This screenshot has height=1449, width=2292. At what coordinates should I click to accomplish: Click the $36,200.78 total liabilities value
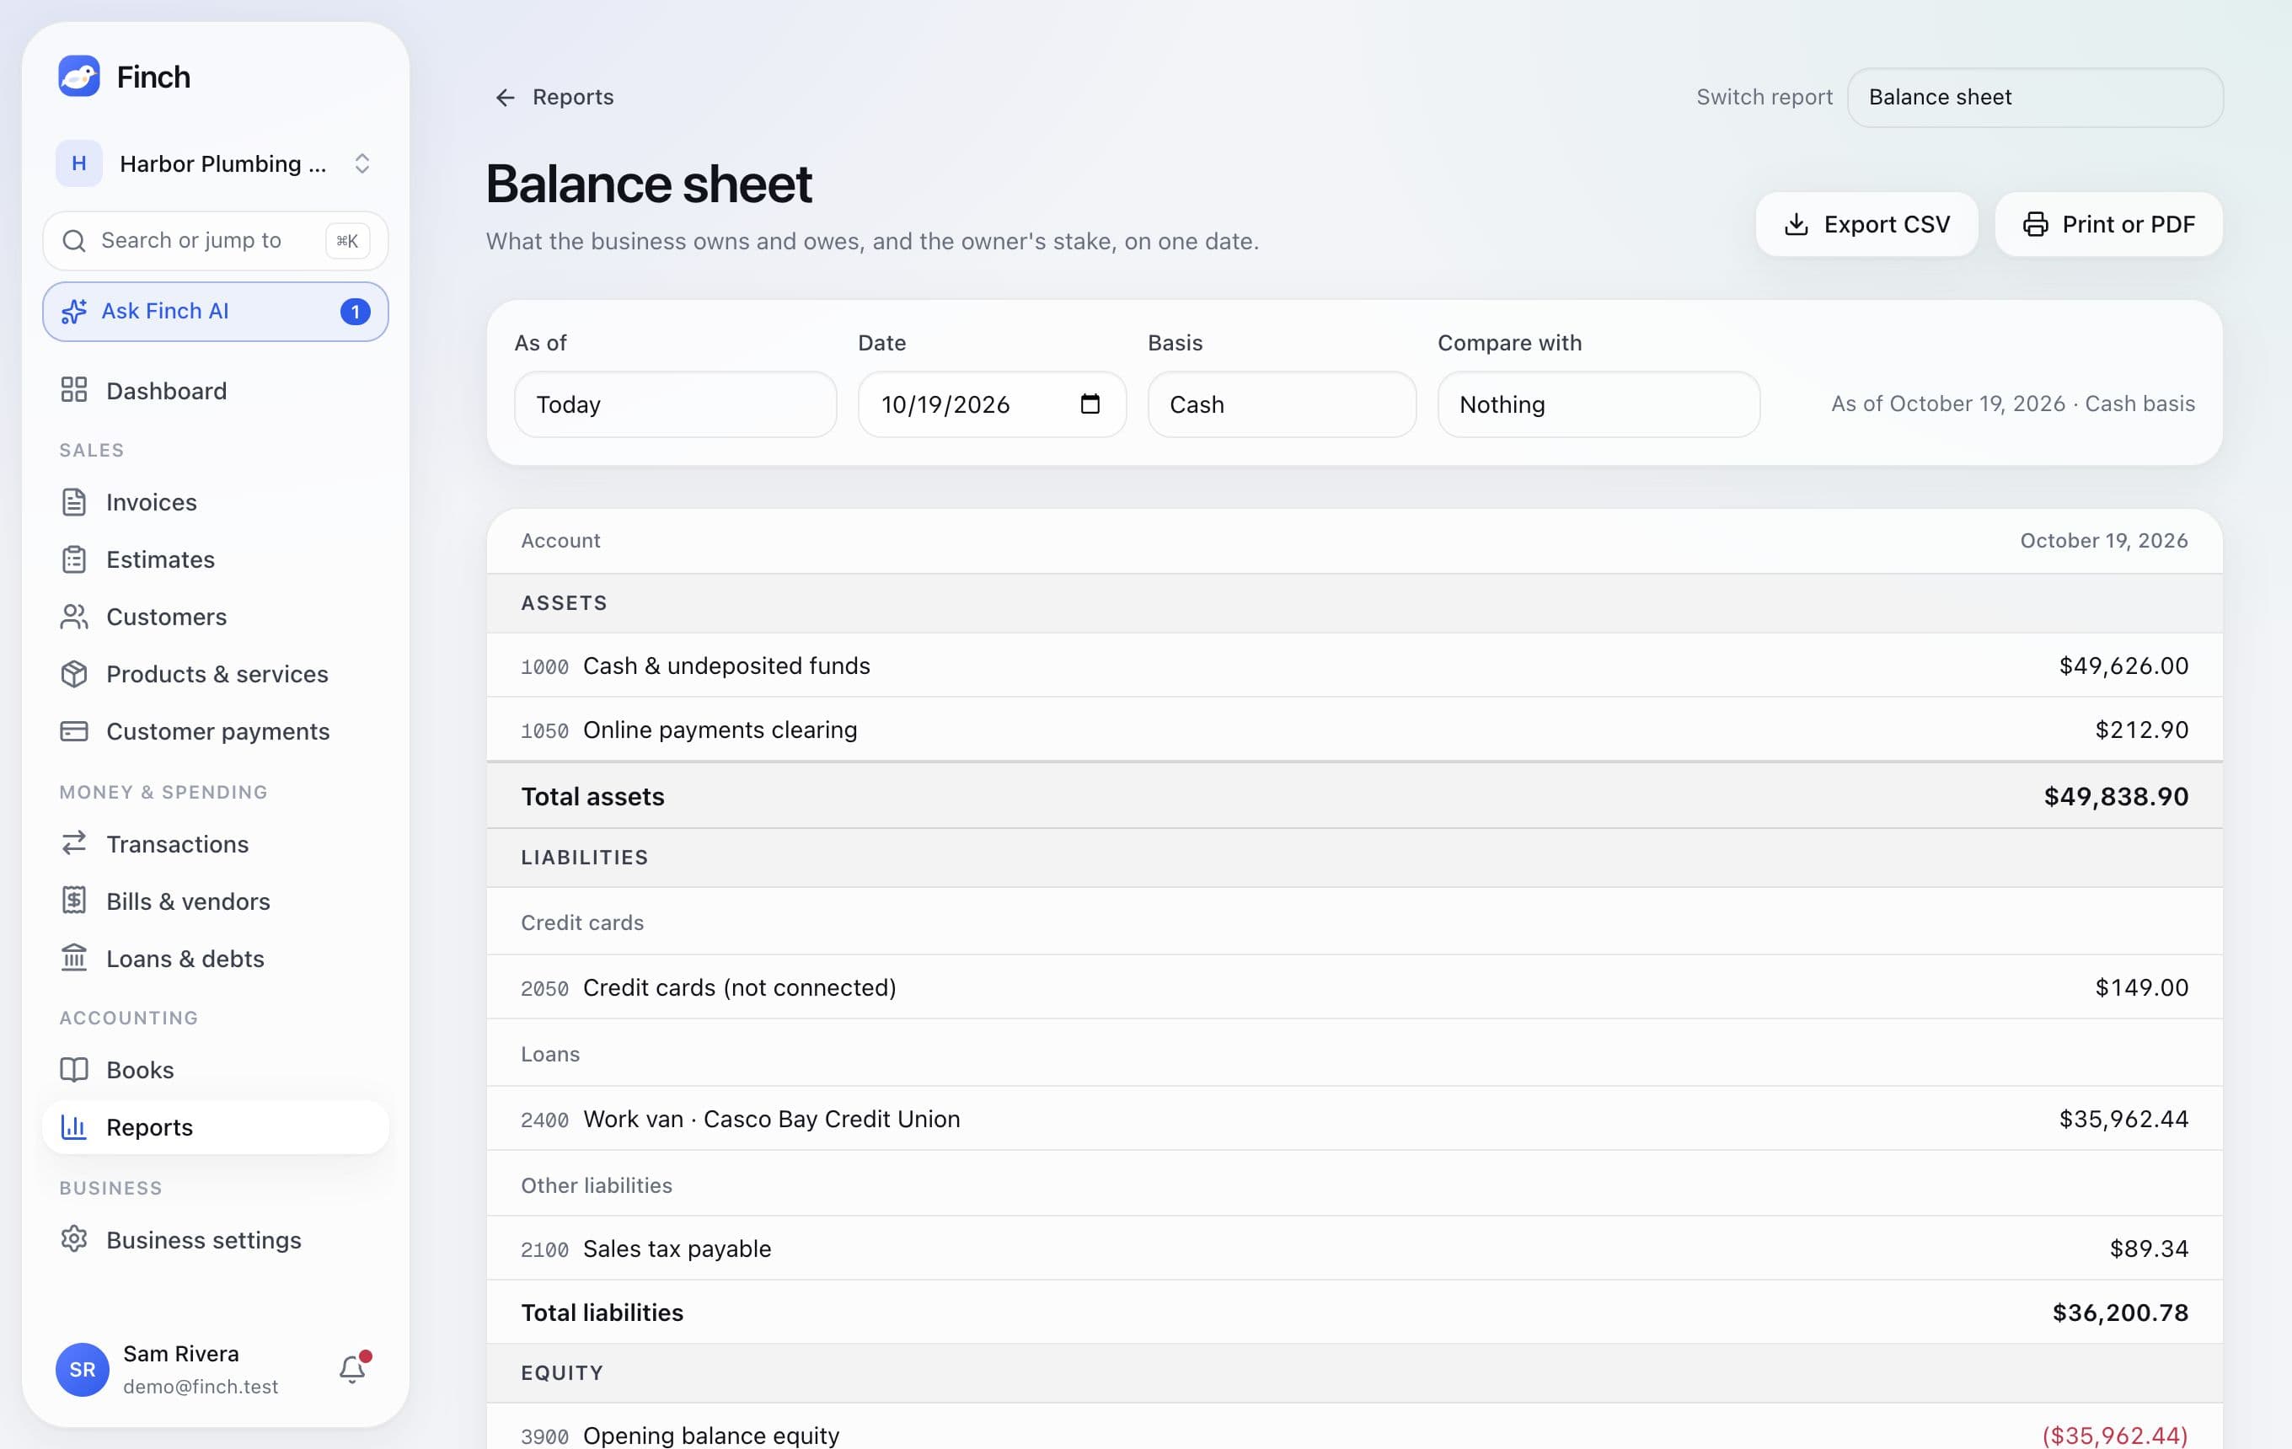[x=2120, y=1313]
